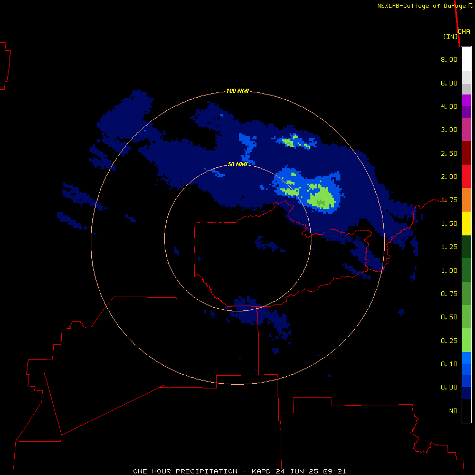Click the OHA product label
475x475 pixels.
(464, 32)
